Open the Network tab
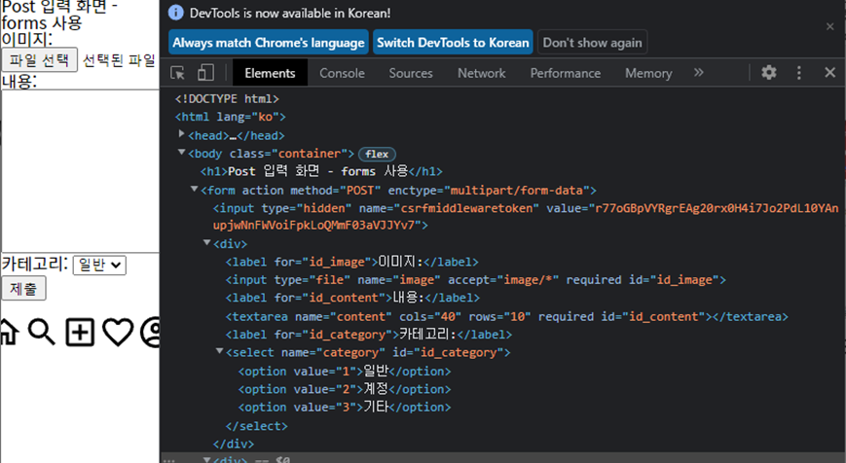The width and height of the screenshot is (846, 463). tap(481, 73)
